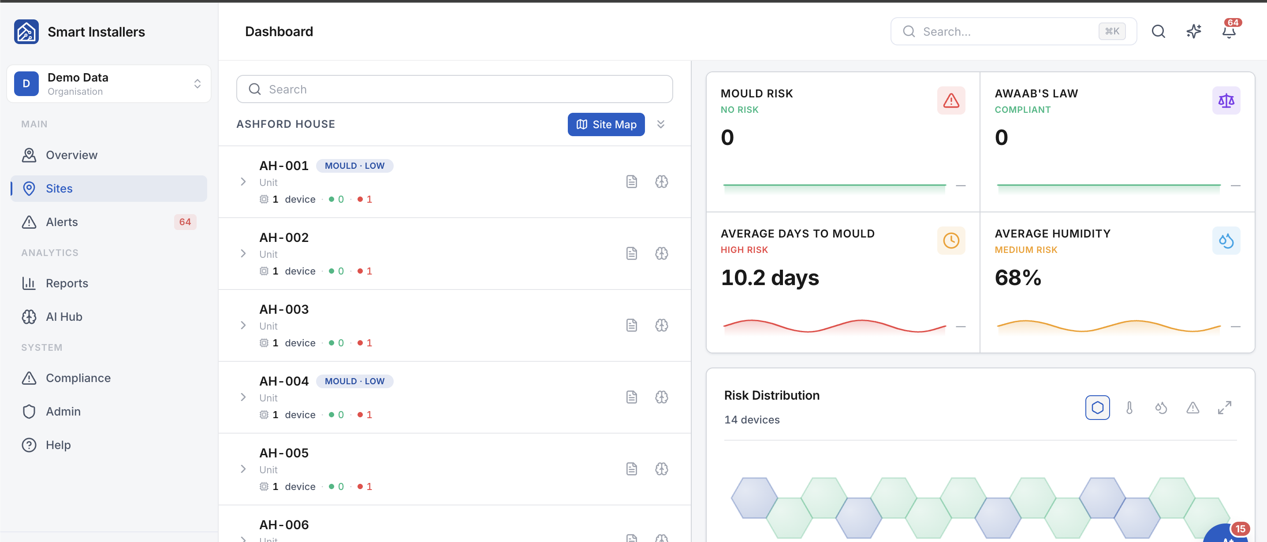
Task: Open the report document for AH-002
Action: [x=632, y=253]
